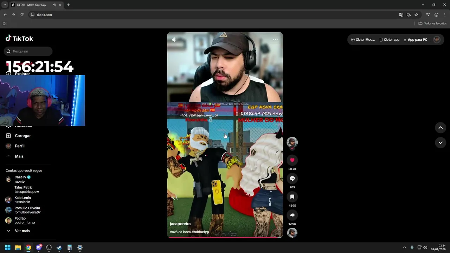Click the Obter Moedas button

363,40
